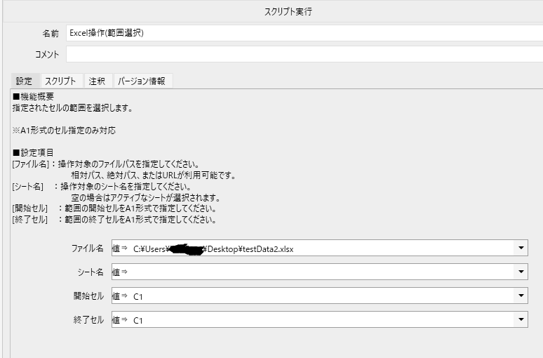Click the C1 value in 開始セル
The image size is (543, 358).
pyautogui.click(x=138, y=296)
